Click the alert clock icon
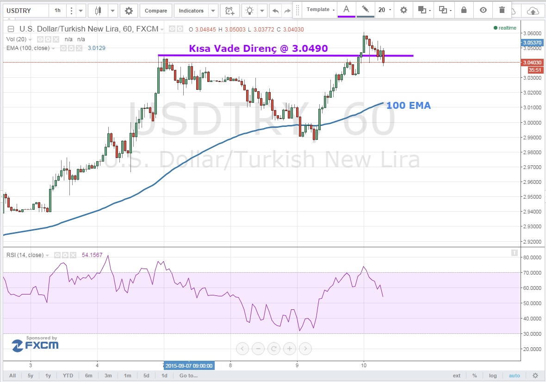Screen dimensions: 546x382 pyautogui.click(x=230, y=10)
